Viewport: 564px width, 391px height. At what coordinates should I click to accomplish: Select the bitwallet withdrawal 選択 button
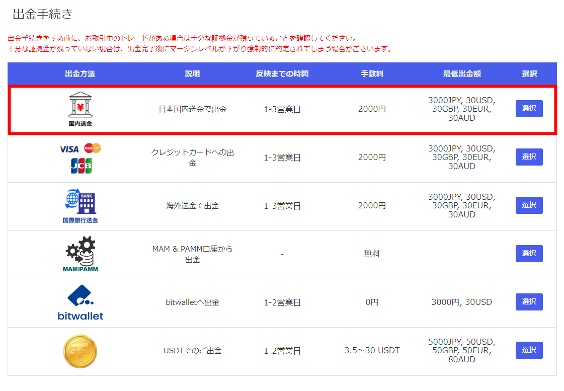(529, 301)
